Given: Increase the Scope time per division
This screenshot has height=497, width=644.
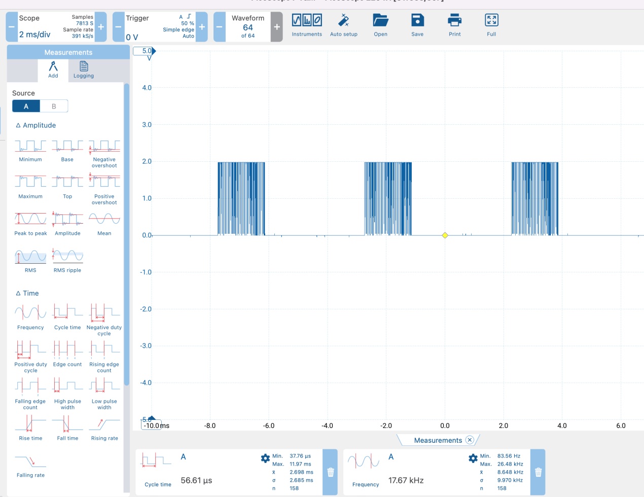Looking at the screenshot, I should [x=101, y=27].
